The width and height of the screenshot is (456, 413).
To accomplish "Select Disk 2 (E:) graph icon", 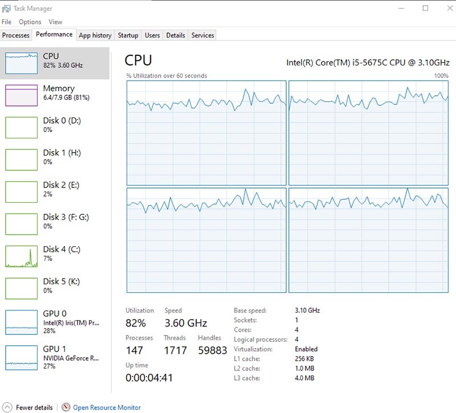I will (21, 191).
